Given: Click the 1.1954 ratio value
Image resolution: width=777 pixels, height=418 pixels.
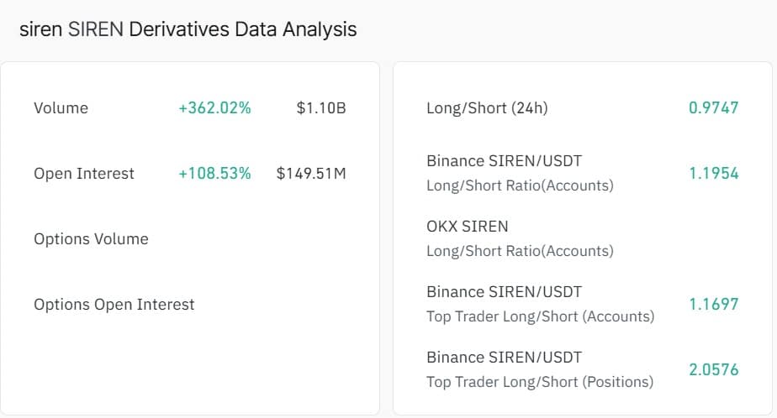Looking at the screenshot, I should [713, 174].
